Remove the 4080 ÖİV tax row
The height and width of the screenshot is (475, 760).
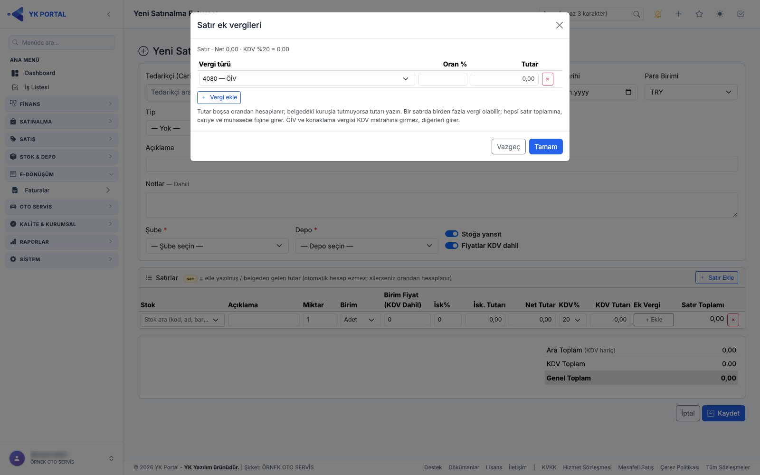547,79
